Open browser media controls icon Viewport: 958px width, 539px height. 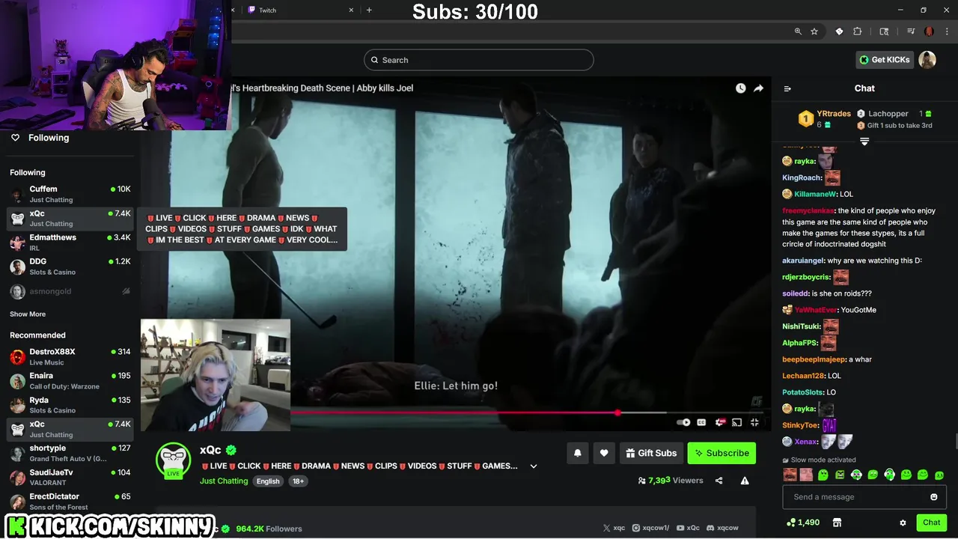point(911,31)
